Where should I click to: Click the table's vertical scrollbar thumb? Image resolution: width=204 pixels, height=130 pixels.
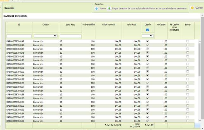point(200,60)
